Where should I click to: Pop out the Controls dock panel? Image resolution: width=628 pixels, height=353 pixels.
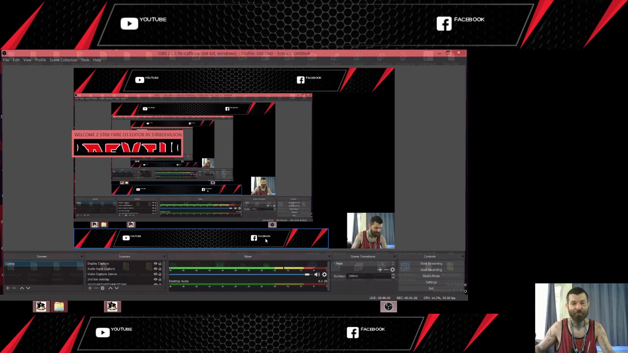(463, 256)
